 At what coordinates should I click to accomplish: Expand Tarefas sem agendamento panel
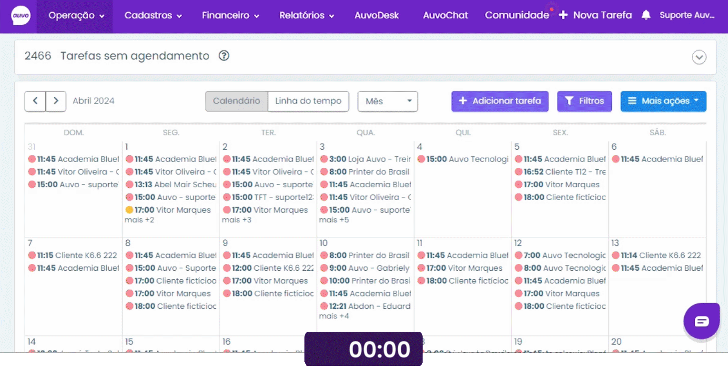pos(699,57)
